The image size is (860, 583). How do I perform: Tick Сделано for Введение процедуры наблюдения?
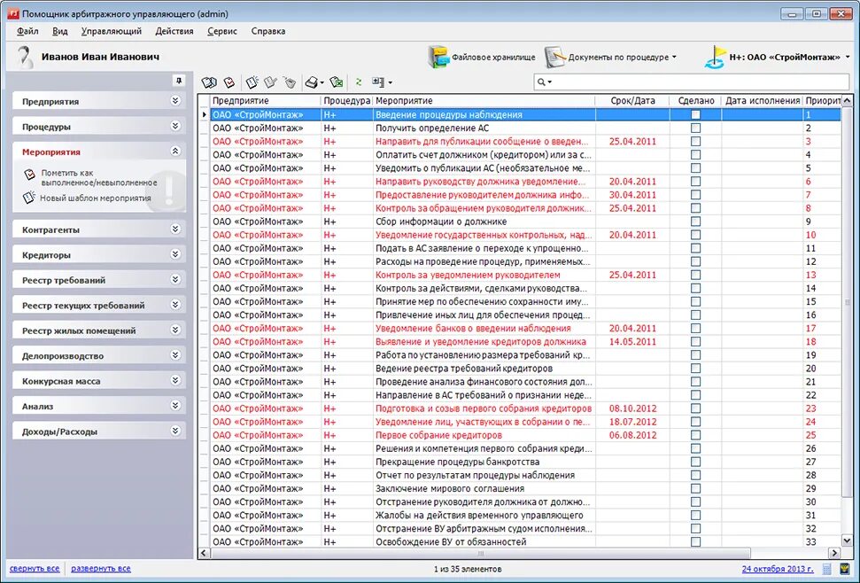[x=695, y=114]
